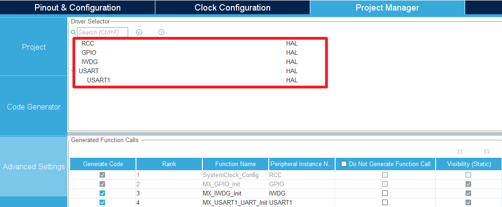
Task: Check Do Not Generate Function Call for MX_IWDG_Init
Action: (385, 193)
